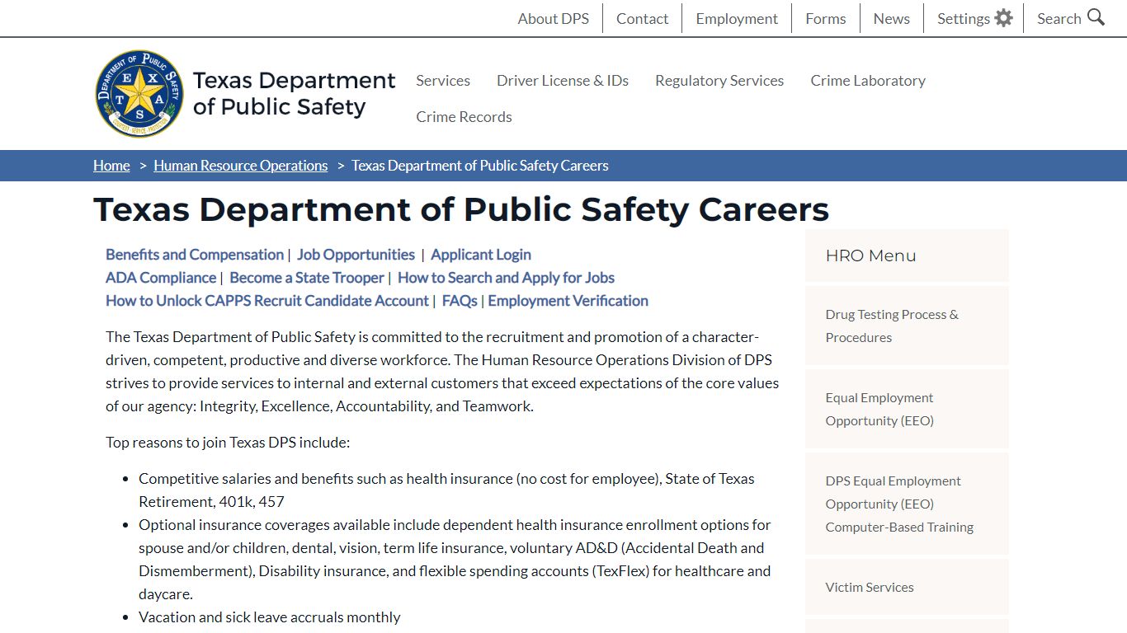Open About DPS in the top bar
The height and width of the screenshot is (633, 1127).
click(553, 18)
